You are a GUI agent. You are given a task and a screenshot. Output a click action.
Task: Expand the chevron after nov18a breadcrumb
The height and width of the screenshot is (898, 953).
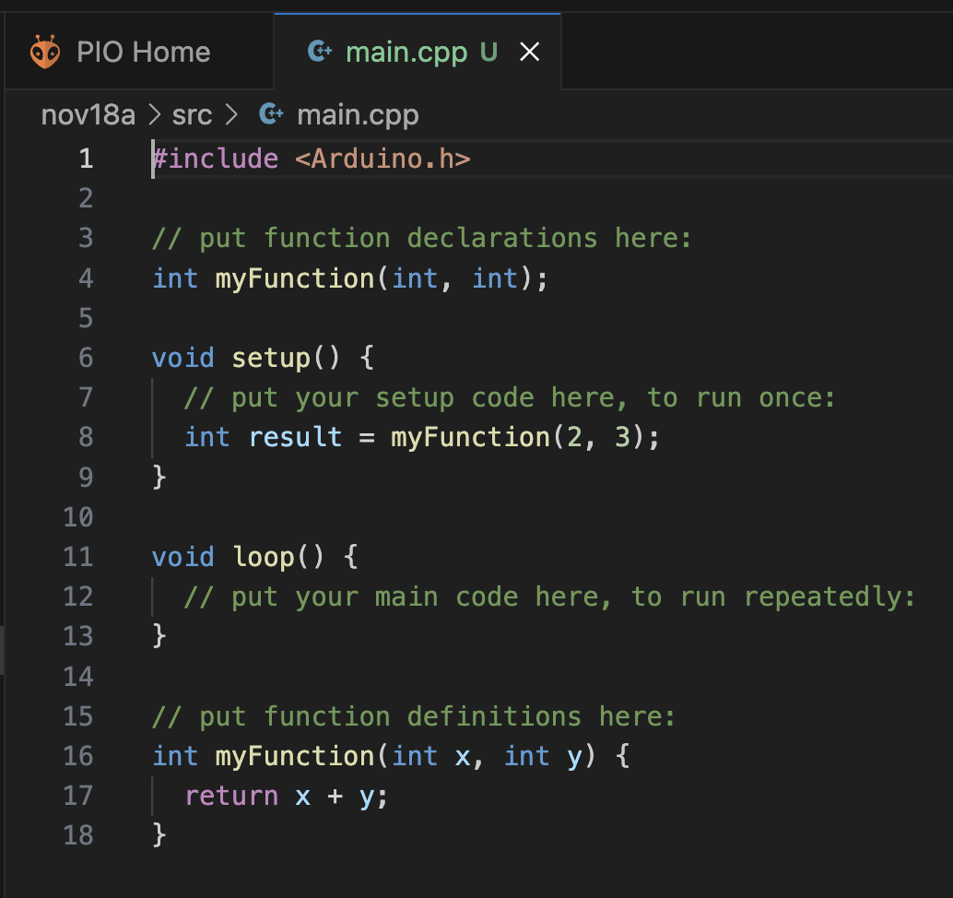(154, 115)
